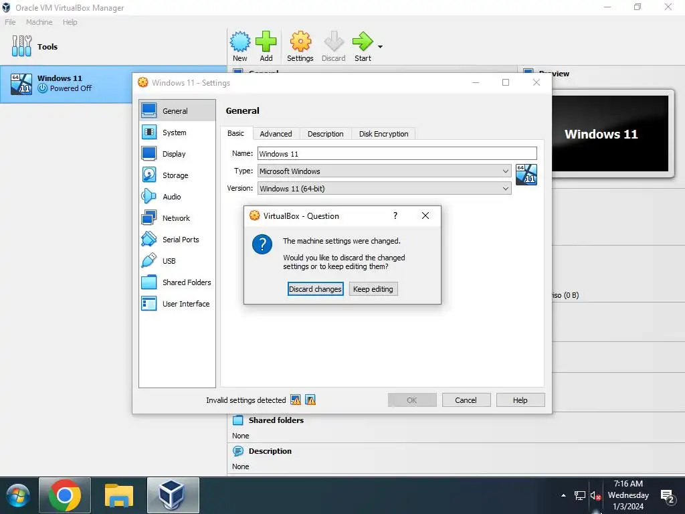
Task: Click the Keep editing button
Action: coord(373,289)
